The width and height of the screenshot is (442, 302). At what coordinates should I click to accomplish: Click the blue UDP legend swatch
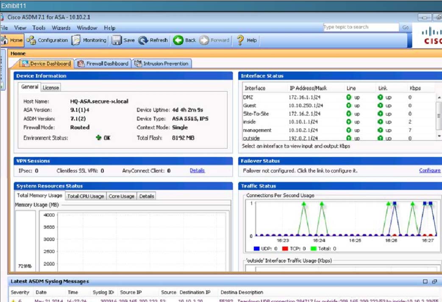pyautogui.click(x=256, y=249)
